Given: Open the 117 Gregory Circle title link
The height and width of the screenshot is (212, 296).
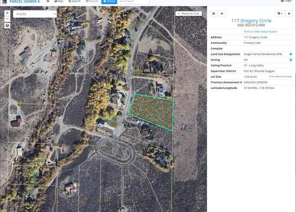Looking at the screenshot, I should pos(251,20).
